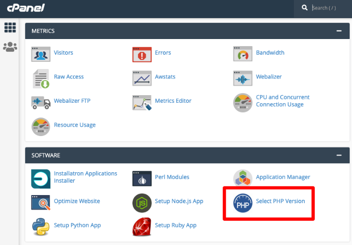Open the sidebar User Manager people icon
This screenshot has height=245, width=352.
tap(10, 47)
